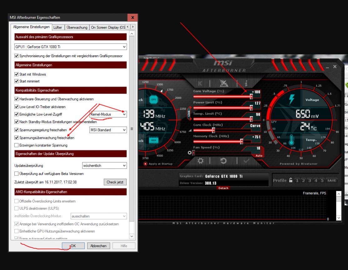Toggle the Link power/temp limit icon
348x270 pixels.
pos(189,113)
